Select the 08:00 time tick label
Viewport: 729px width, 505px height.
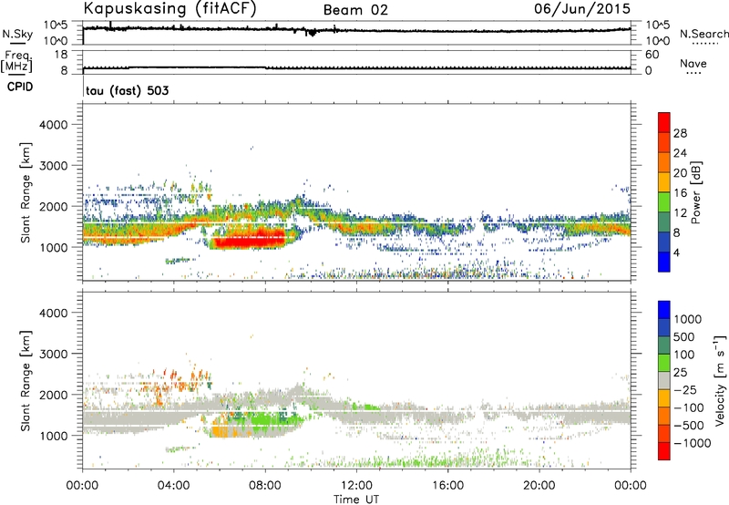pyautogui.click(x=265, y=486)
